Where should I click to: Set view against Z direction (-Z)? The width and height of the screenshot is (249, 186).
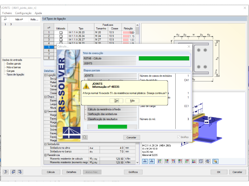click(194, 161)
